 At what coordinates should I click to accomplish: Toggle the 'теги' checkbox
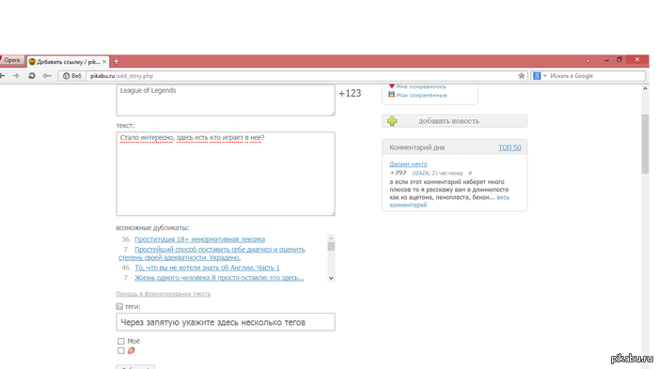pyautogui.click(x=119, y=306)
